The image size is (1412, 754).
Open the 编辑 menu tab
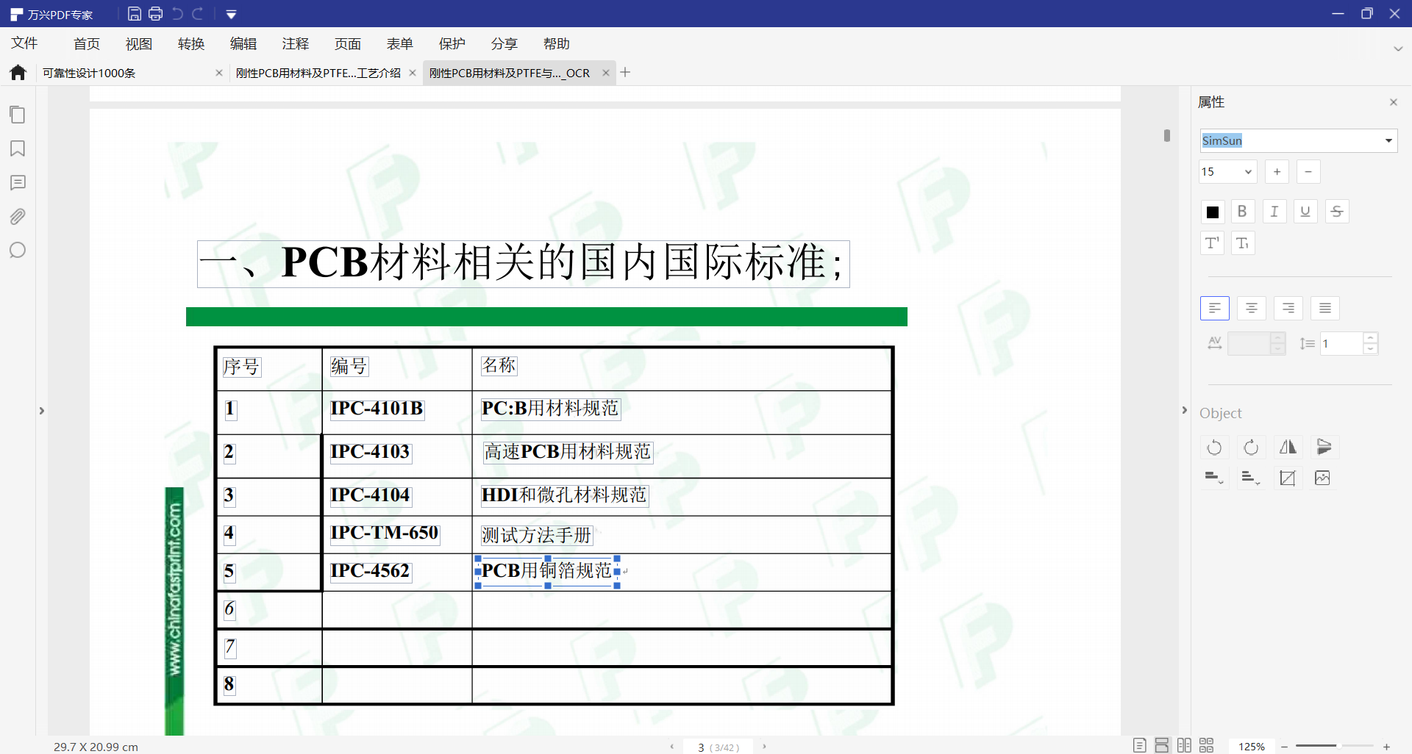pos(243,44)
